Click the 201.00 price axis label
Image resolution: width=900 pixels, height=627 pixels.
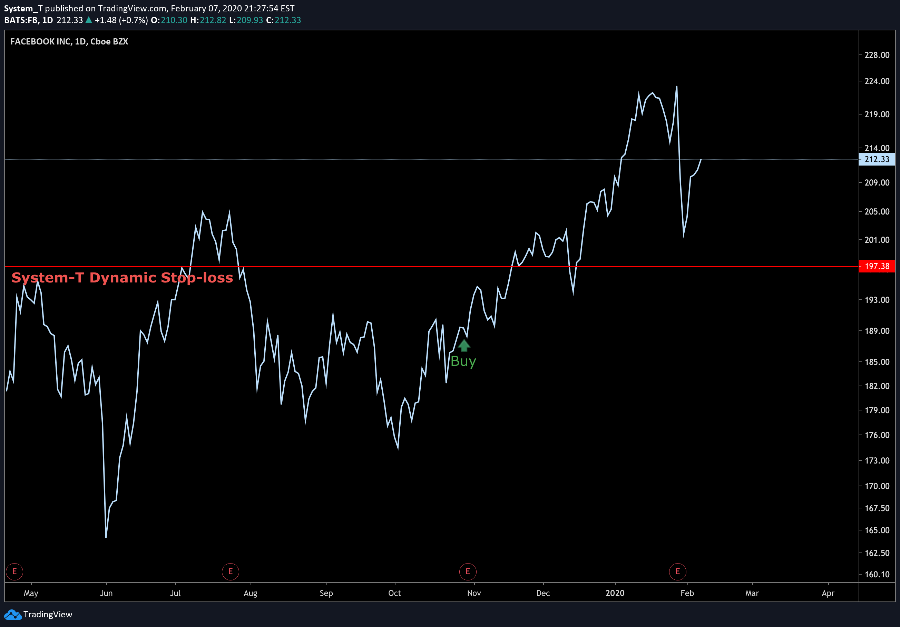[x=877, y=240]
